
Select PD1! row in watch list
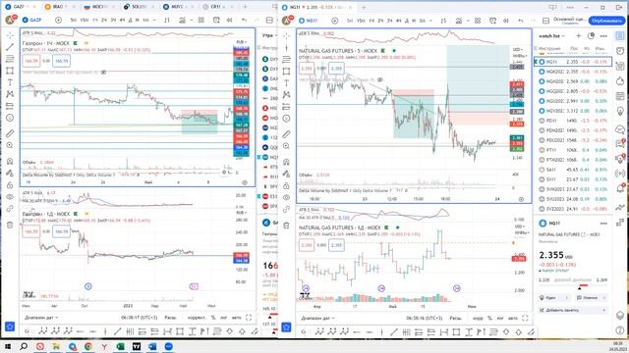coord(573,121)
